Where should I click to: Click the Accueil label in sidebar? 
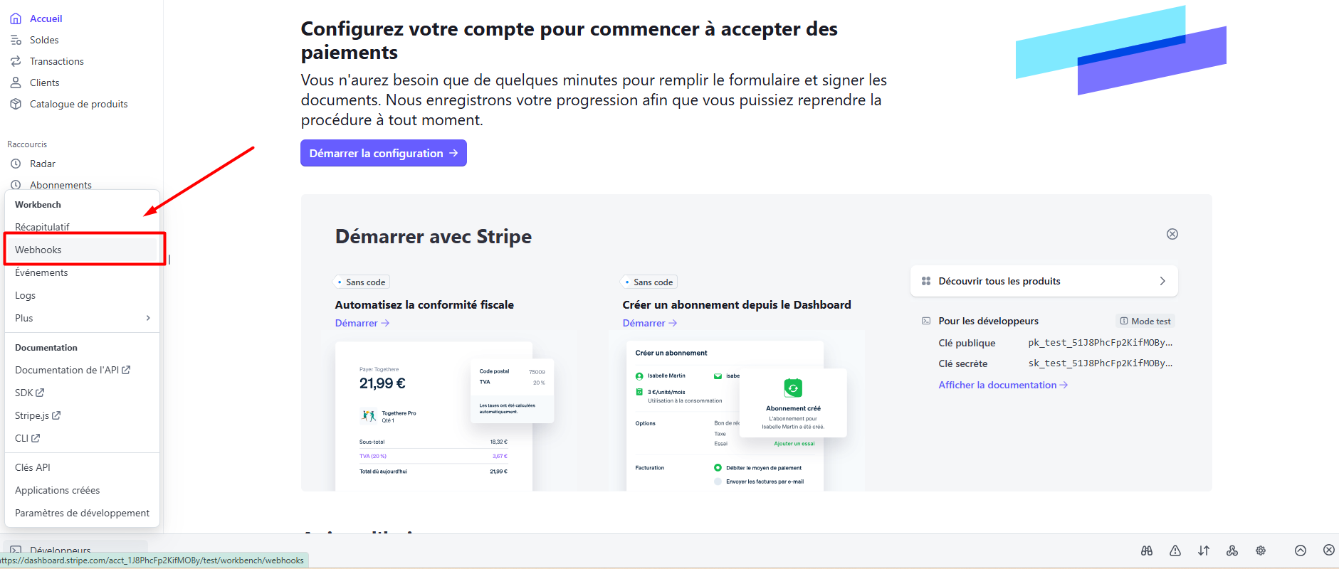tap(46, 18)
